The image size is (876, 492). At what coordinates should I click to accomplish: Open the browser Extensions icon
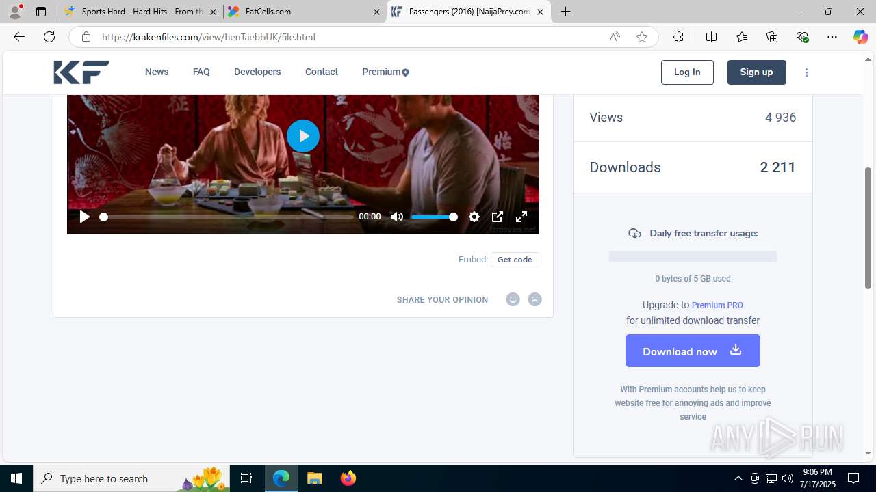point(678,37)
